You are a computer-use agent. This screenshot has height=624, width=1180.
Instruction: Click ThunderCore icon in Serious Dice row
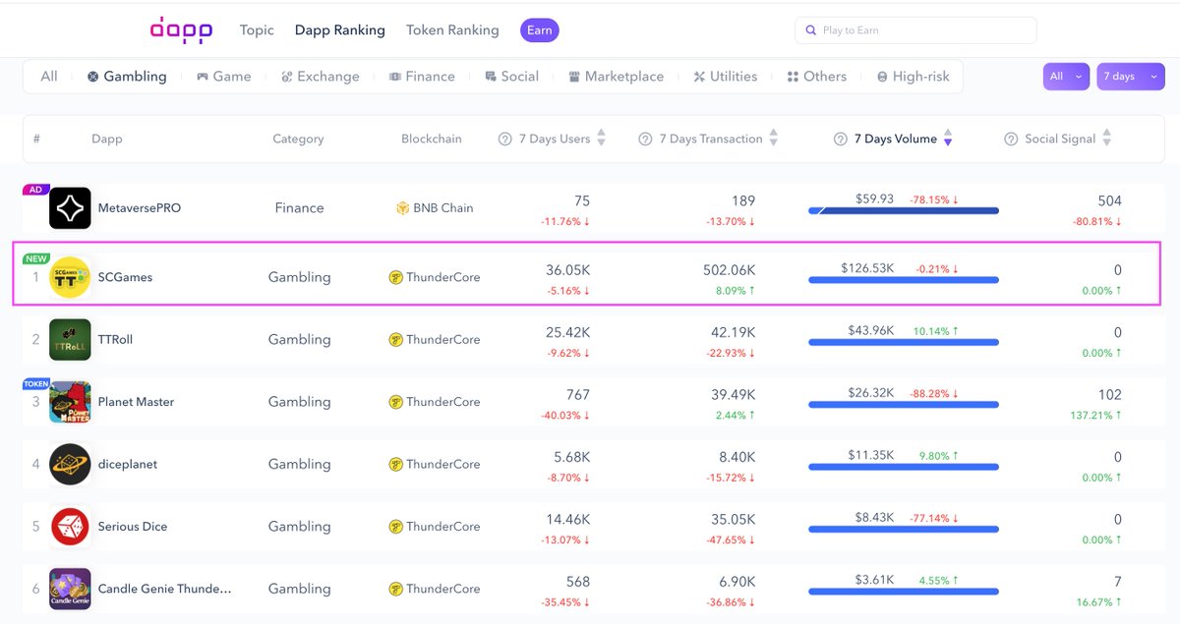click(396, 527)
